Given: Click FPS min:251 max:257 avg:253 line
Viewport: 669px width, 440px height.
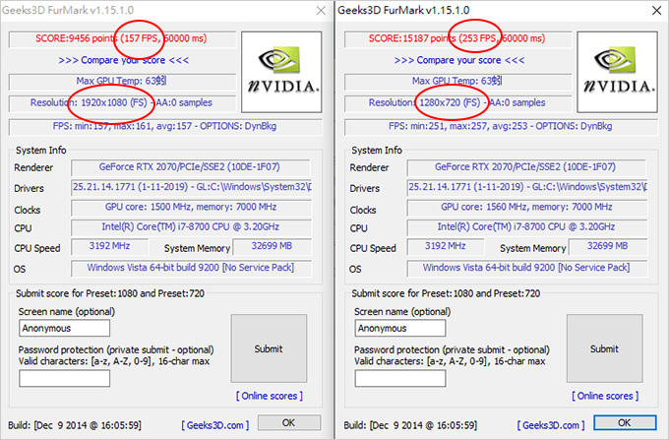Looking at the screenshot, I should click(x=501, y=126).
